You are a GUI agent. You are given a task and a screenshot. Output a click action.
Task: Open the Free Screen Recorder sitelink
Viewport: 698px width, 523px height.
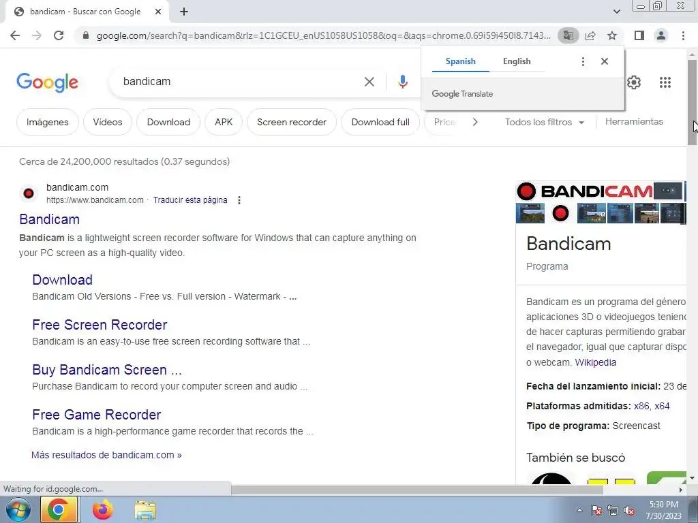tap(100, 325)
